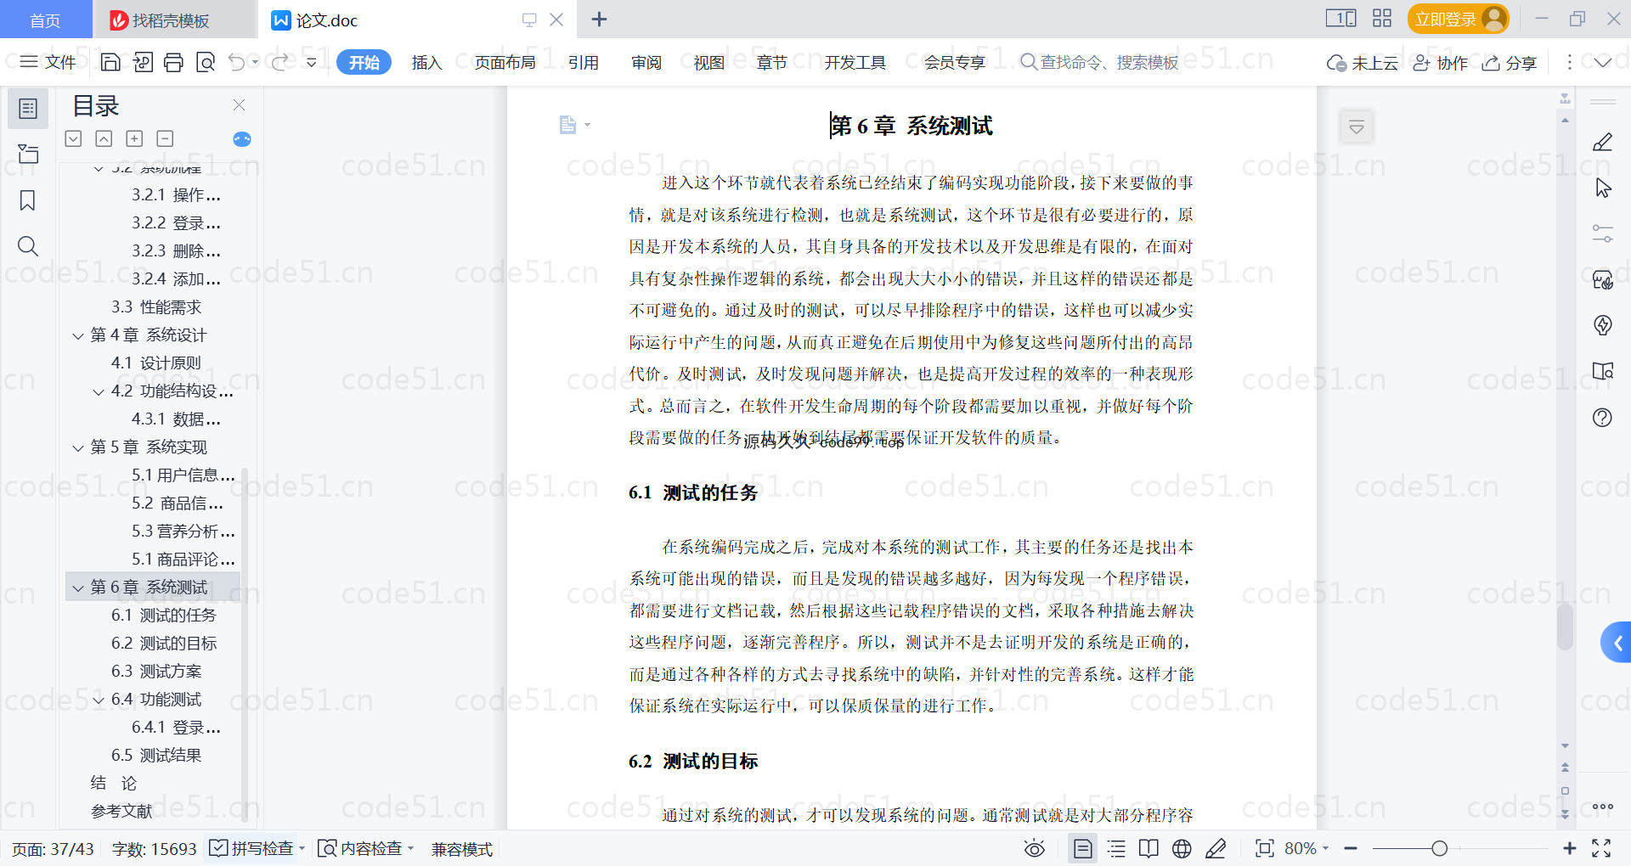Image resolution: width=1631 pixels, height=866 pixels.
Task: Collapse the 第 6 章 系统测试 outline node
Action: (78, 588)
